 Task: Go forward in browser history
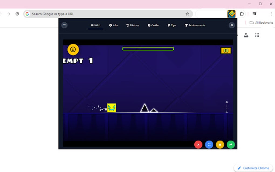pyautogui.click(x=9, y=14)
